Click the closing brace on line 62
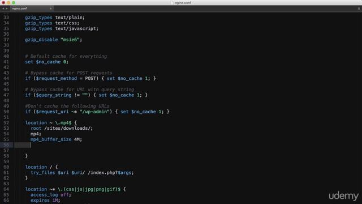 (27, 178)
